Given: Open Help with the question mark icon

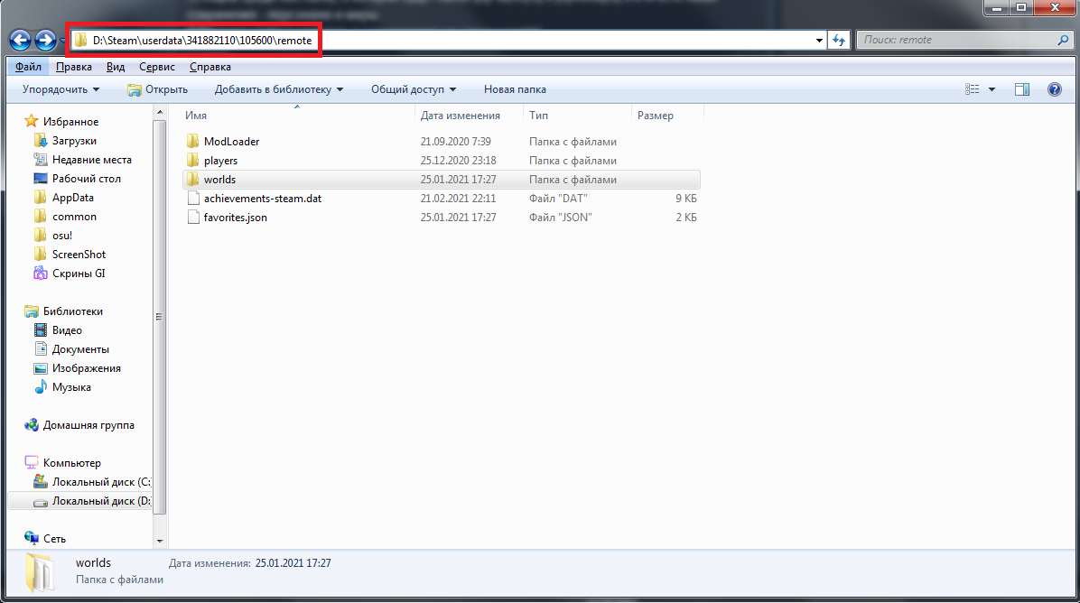Looking at the screenshot, I should [x=1055, y=89].
